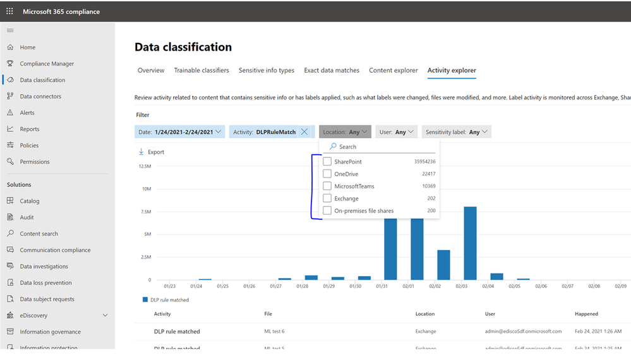
Task: Collapse navigation with the hamburger icon
Action: 11,30
